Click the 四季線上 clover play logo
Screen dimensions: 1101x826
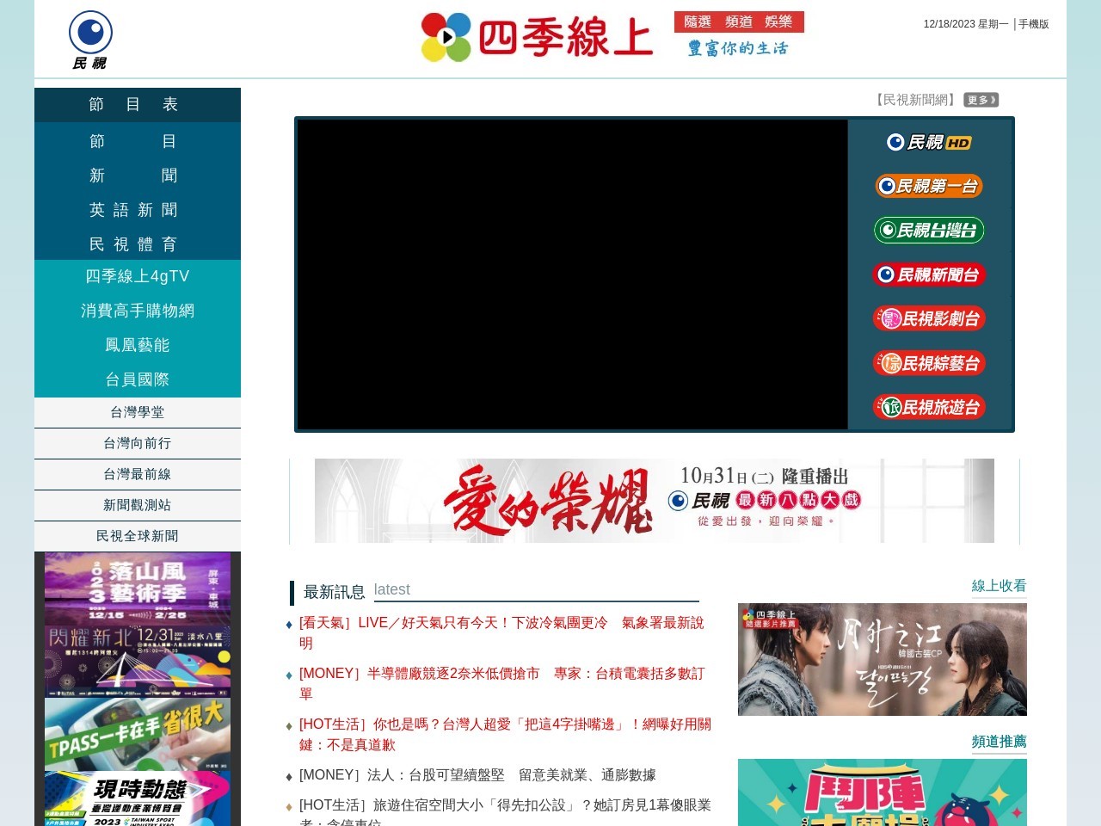point(446,36)
